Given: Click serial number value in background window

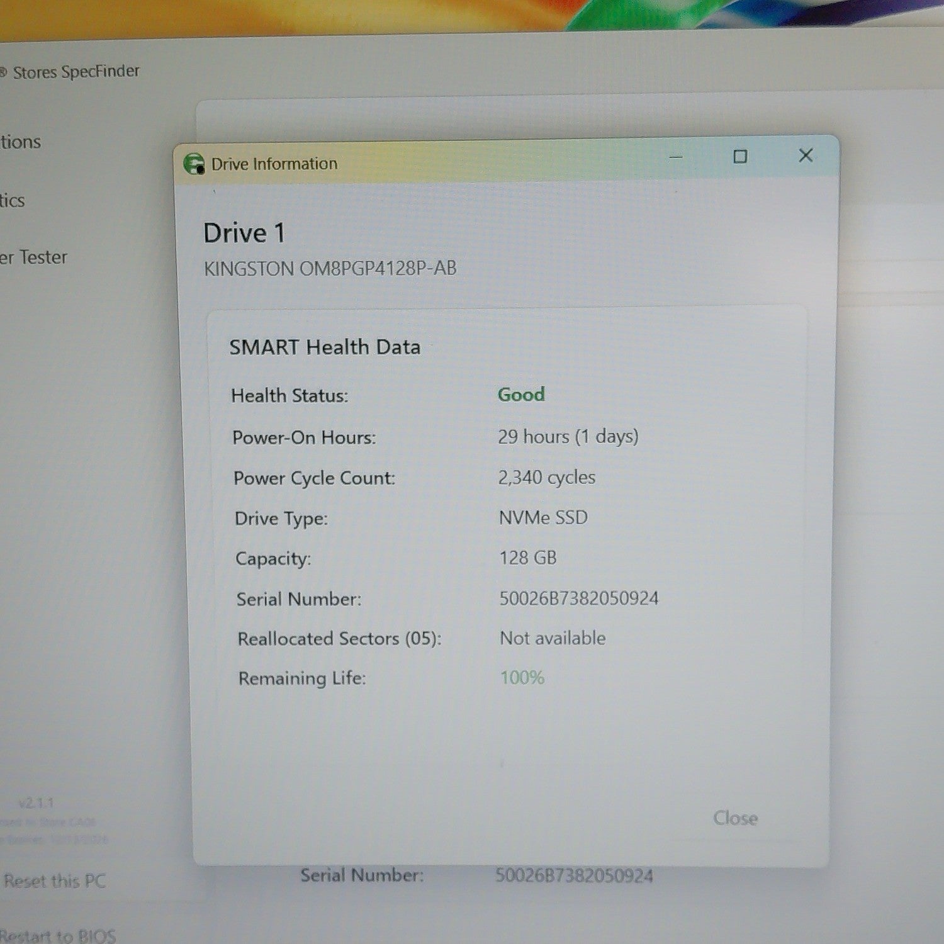Looking at the screenshot, I should coord(574,876).
